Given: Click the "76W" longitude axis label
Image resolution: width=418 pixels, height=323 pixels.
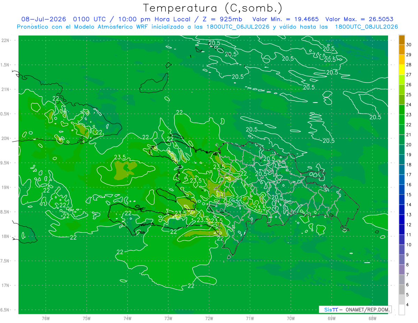Looking at the screenshot, I should [46, 318].
